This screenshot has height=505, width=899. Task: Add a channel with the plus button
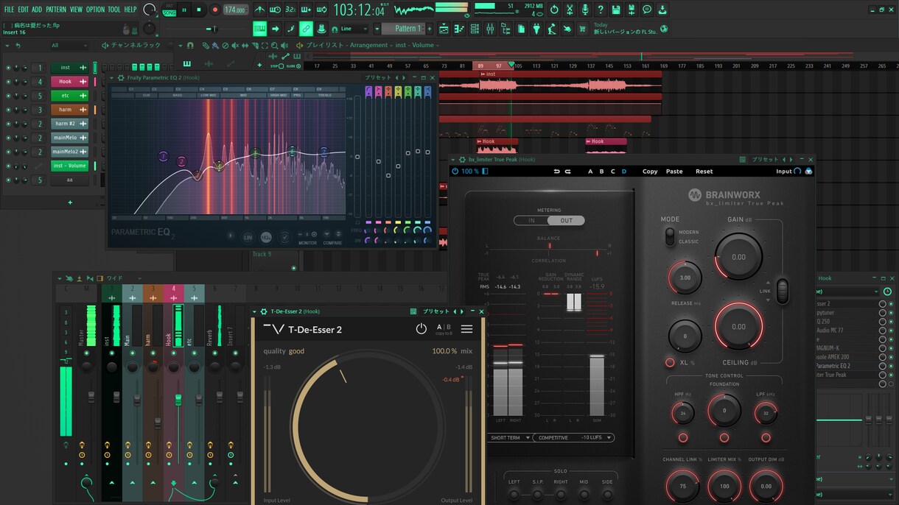70,202
